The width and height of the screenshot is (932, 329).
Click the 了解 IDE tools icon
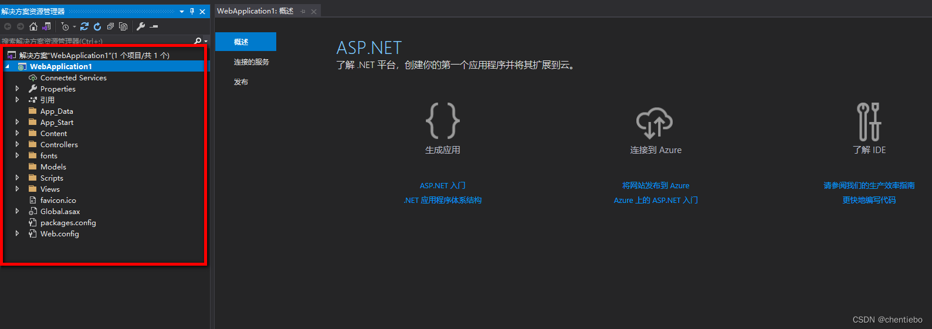click(869, 121)
